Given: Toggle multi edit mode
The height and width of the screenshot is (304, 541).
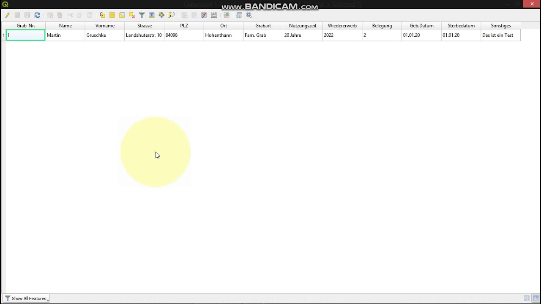Looking at the screenshot, I should tap(17, 15).
